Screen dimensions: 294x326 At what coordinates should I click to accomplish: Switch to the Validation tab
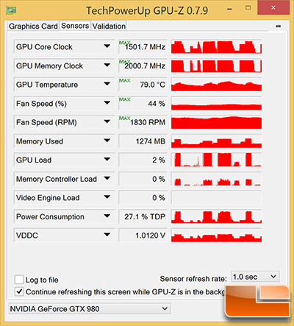coord(109,26)
